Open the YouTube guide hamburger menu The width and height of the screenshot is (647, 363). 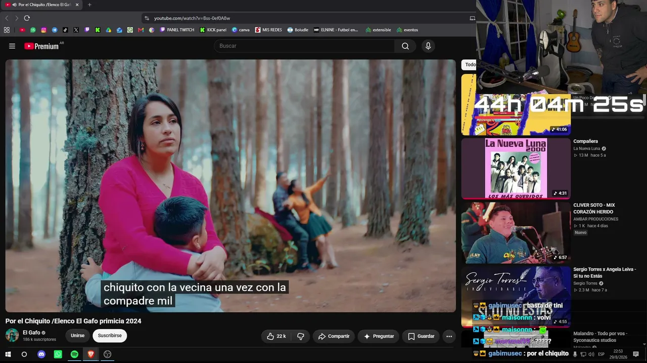[x=12, y=46]
